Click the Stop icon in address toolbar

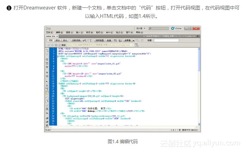pyautogui.click(x=56, y=45)
